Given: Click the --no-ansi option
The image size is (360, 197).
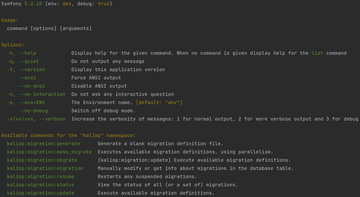Looking at the screenshot, I should [x=32, y=86].
